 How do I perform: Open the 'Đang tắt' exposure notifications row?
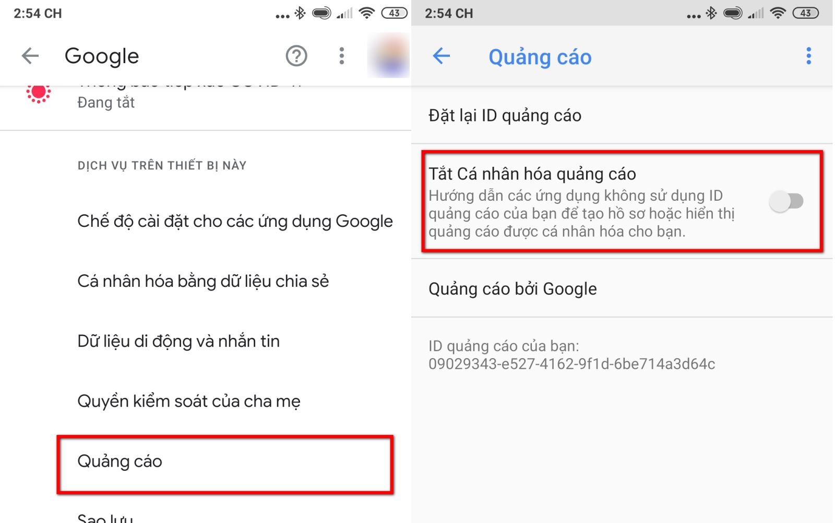tap(206, 107)
